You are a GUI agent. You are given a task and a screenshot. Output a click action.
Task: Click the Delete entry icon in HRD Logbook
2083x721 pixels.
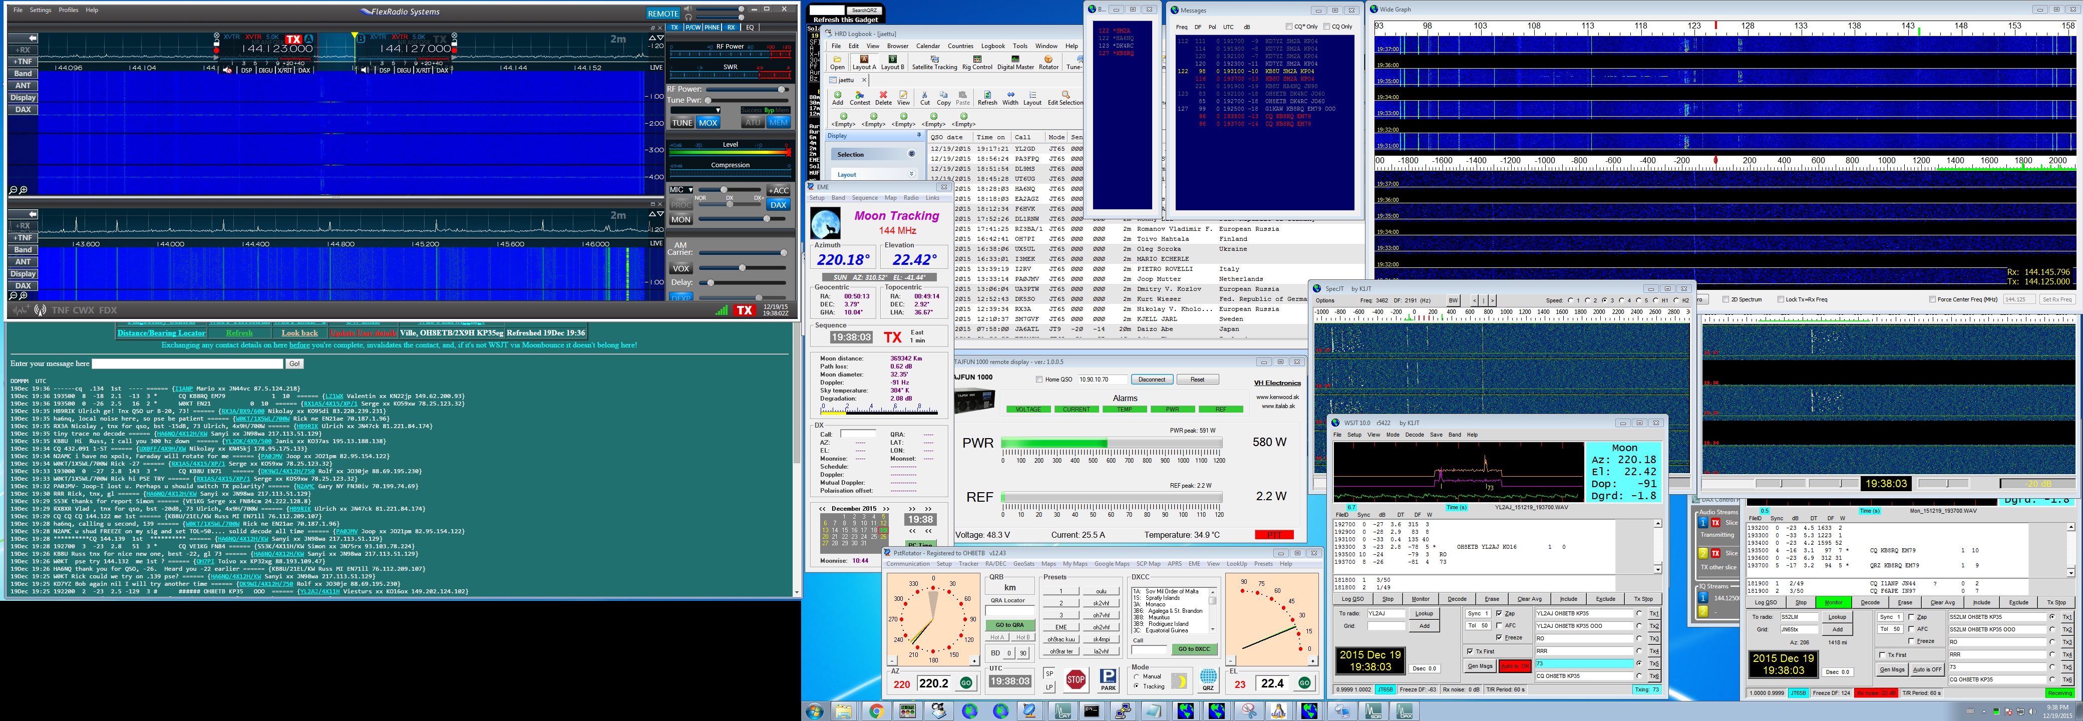tap(883, 98)
